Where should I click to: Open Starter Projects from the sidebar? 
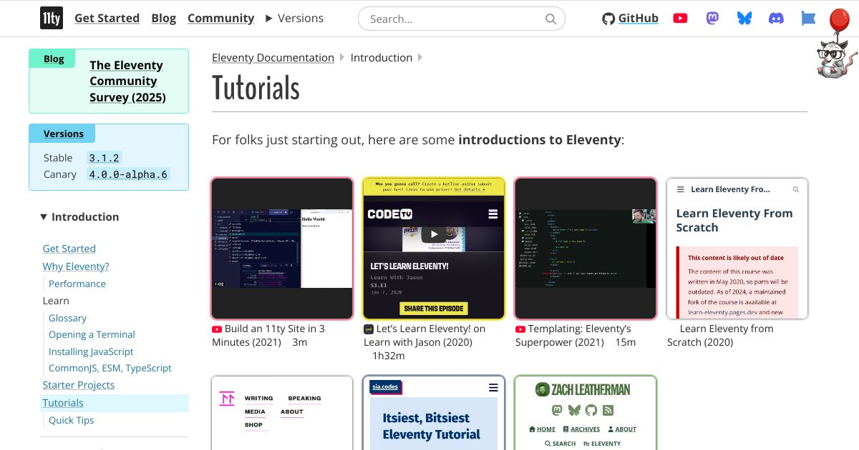point(79,384)
